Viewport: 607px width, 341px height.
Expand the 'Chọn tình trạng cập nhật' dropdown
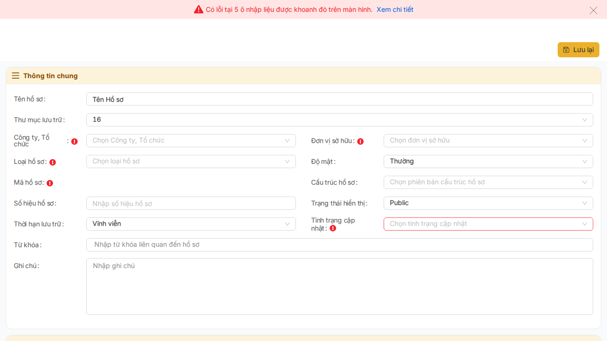pyautogui.click(x=488, y=224)
